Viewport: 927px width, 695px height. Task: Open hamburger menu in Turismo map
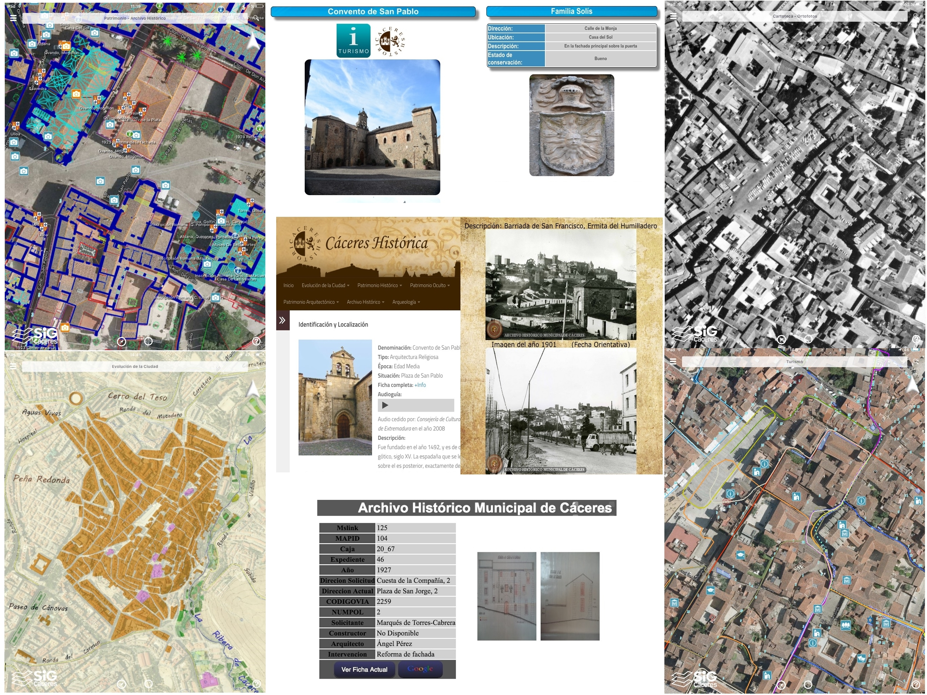673,361
